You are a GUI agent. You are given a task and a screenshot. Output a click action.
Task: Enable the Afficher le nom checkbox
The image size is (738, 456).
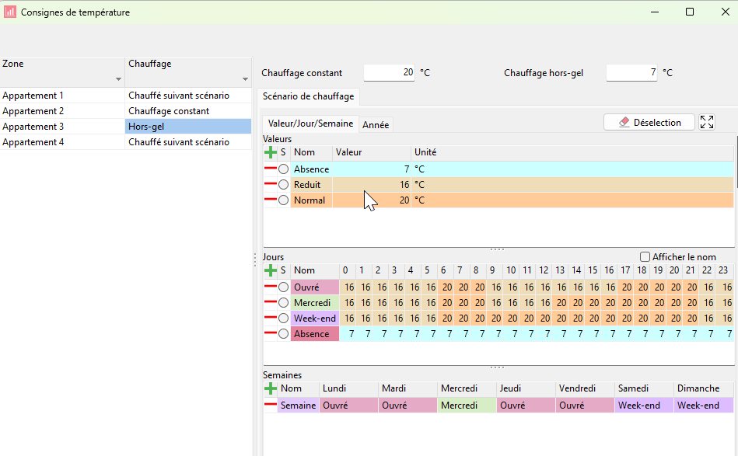tap(645, 257)
